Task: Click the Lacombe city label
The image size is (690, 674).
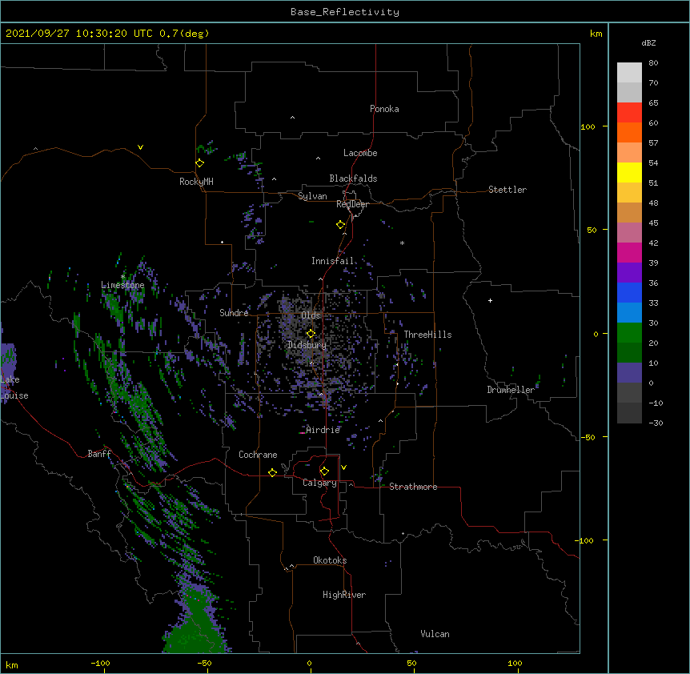Action: click(x=360, y=153)
